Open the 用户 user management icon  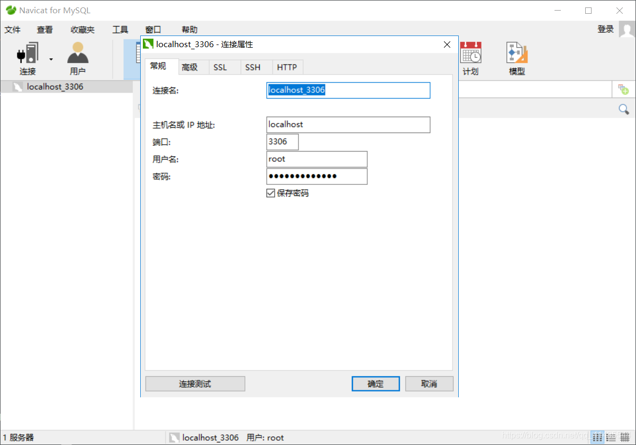coord(78,58)
